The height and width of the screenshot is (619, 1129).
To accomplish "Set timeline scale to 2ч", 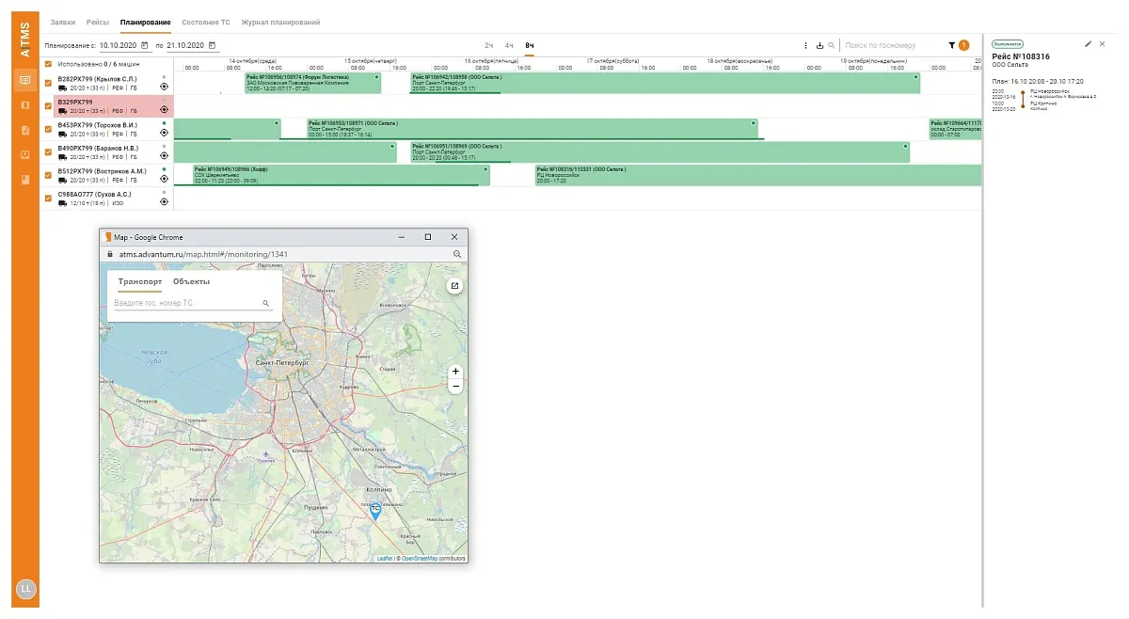I will (x=489, y=45).
